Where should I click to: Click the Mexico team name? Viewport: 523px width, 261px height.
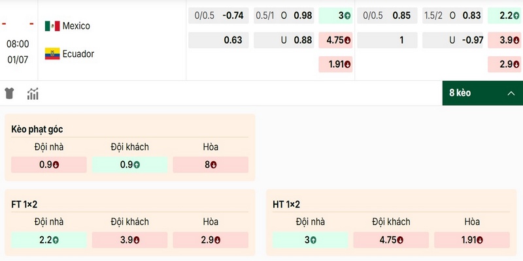76,26
